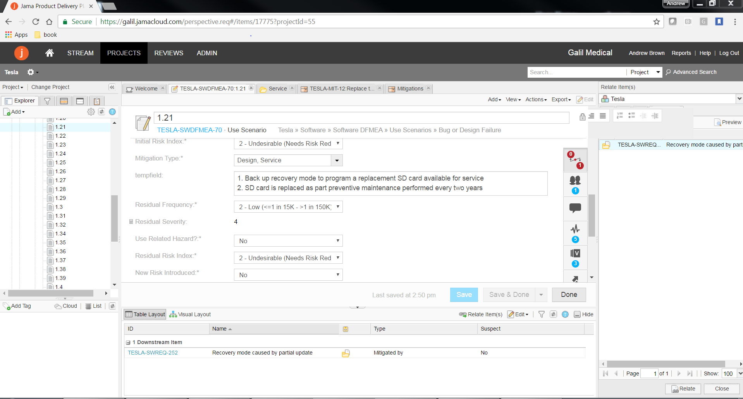This screenshot has width=743, height=399.
Task: Insert bulleted list in the editor toolbar
Action: [x=631, y=116]
